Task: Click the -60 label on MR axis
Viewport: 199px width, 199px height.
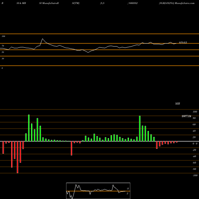Action: [194, 163]
